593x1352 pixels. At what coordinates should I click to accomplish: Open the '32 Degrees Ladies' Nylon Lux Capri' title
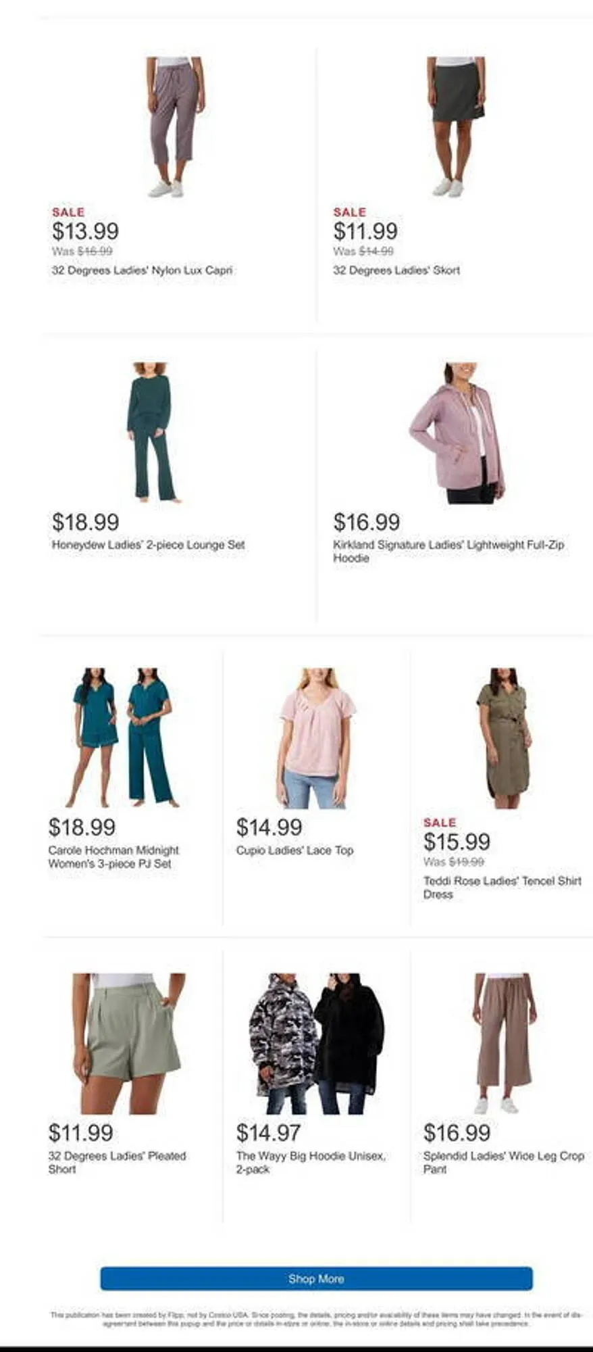coord(143,270)
